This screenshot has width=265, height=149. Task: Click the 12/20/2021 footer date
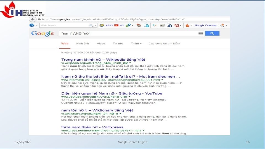pos(23,142)
